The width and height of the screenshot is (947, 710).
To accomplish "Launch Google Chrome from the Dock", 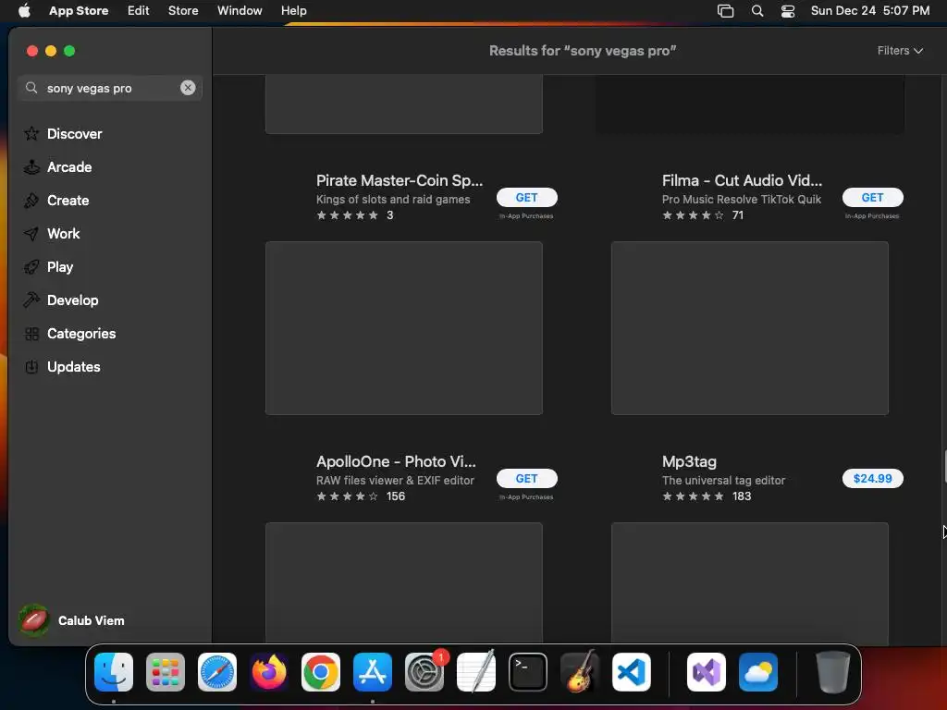I will pyautogui.click(x=321, y=672).
